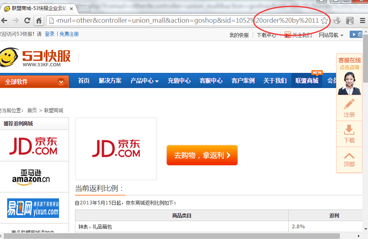368x239 pixels.
Task: Open 充值中心 navigation item
Action: coord(179,81)
